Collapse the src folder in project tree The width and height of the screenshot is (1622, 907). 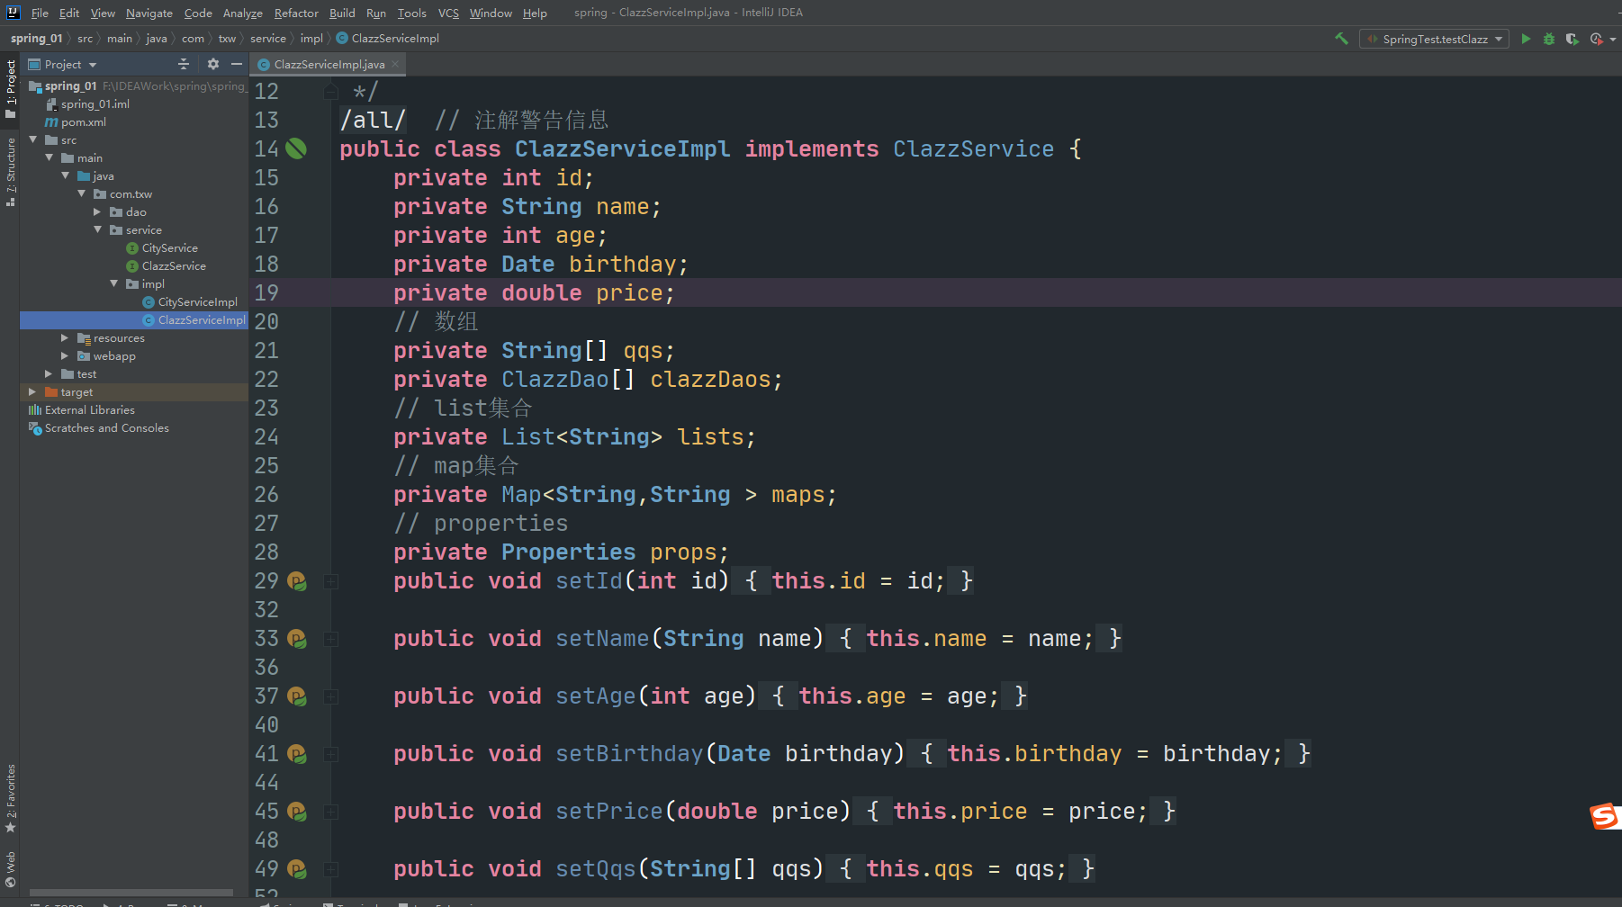pos(33,139)
